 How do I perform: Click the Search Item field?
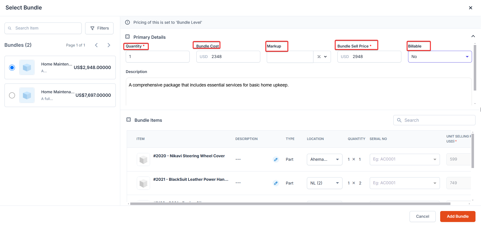tap(43, 28)
